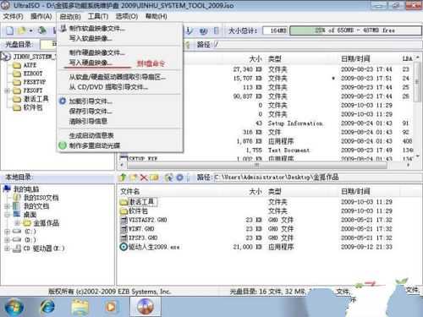Image resolution: width=423 pixels, height=317 pixels.
Task: Click the red X delete icon in local toolbar
Action: point(144,178)
